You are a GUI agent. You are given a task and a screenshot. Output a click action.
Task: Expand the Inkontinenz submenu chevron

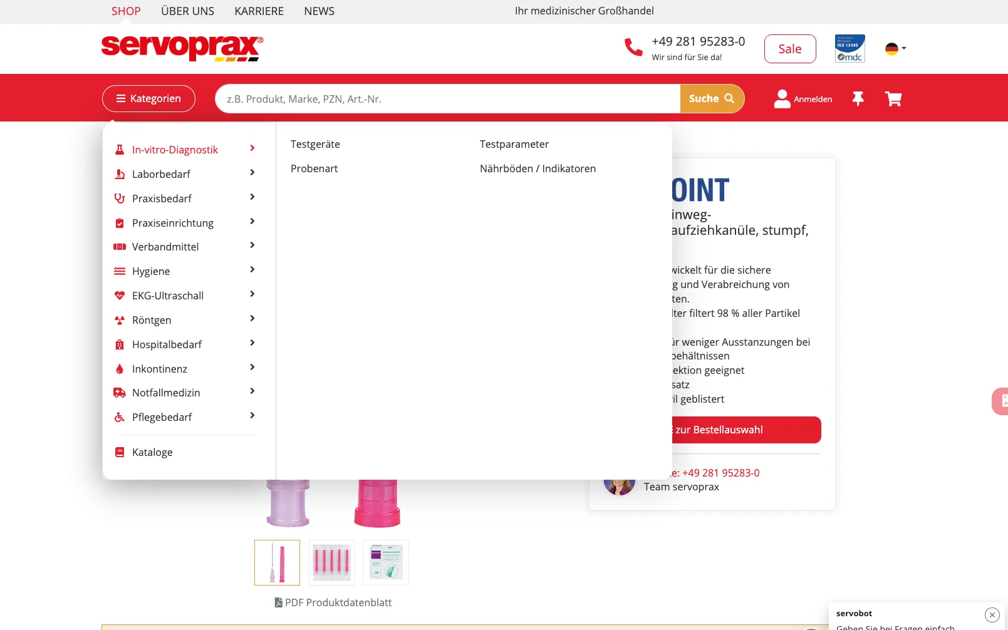pos(252,368)
